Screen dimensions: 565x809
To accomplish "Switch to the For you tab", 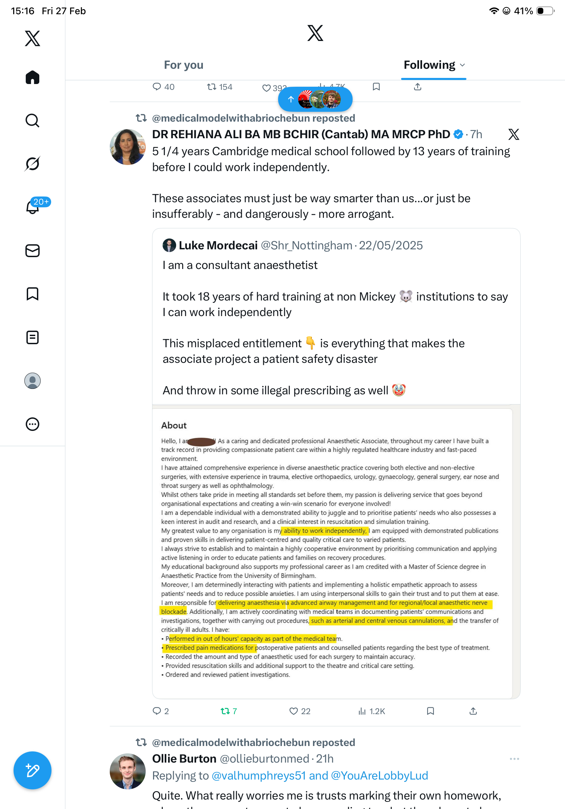I will click(184, 65).
